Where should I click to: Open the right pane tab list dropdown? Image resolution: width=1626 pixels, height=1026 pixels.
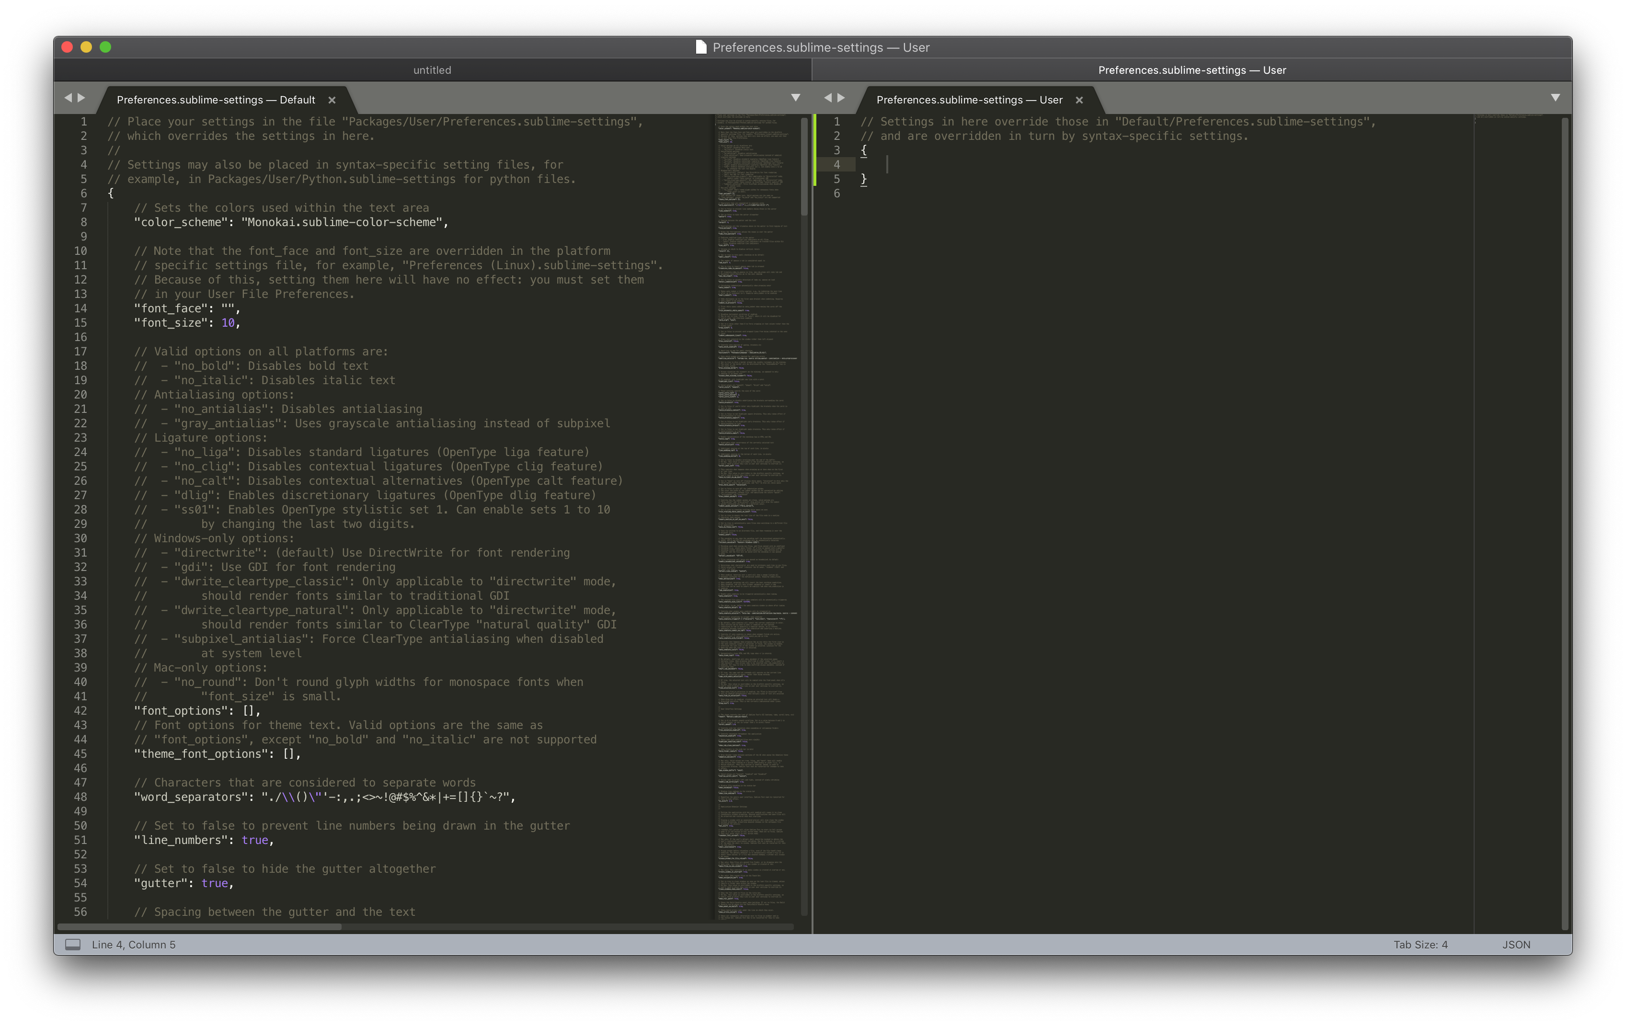click(x=1555, y=98)
